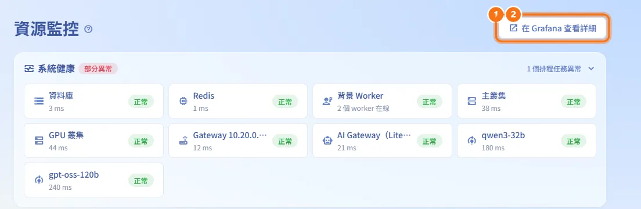
Task: Click the 240 ms latency under gpt-oss-120b
Action: pyautogui.click(x=60, y=188)
